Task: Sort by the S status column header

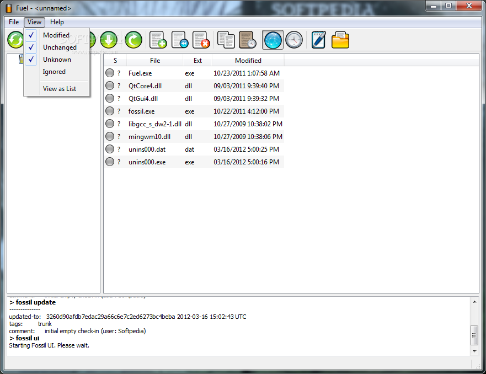Action: 115,61
